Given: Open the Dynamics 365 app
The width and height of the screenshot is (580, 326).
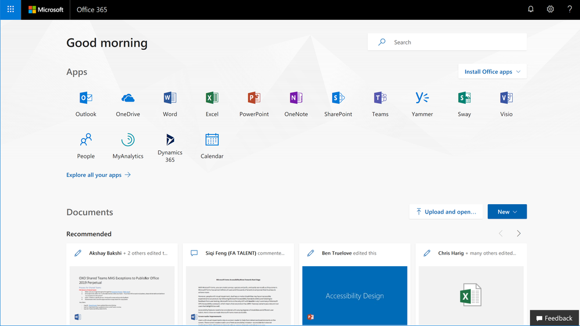Looking at the screenshot, I should 170,148.
